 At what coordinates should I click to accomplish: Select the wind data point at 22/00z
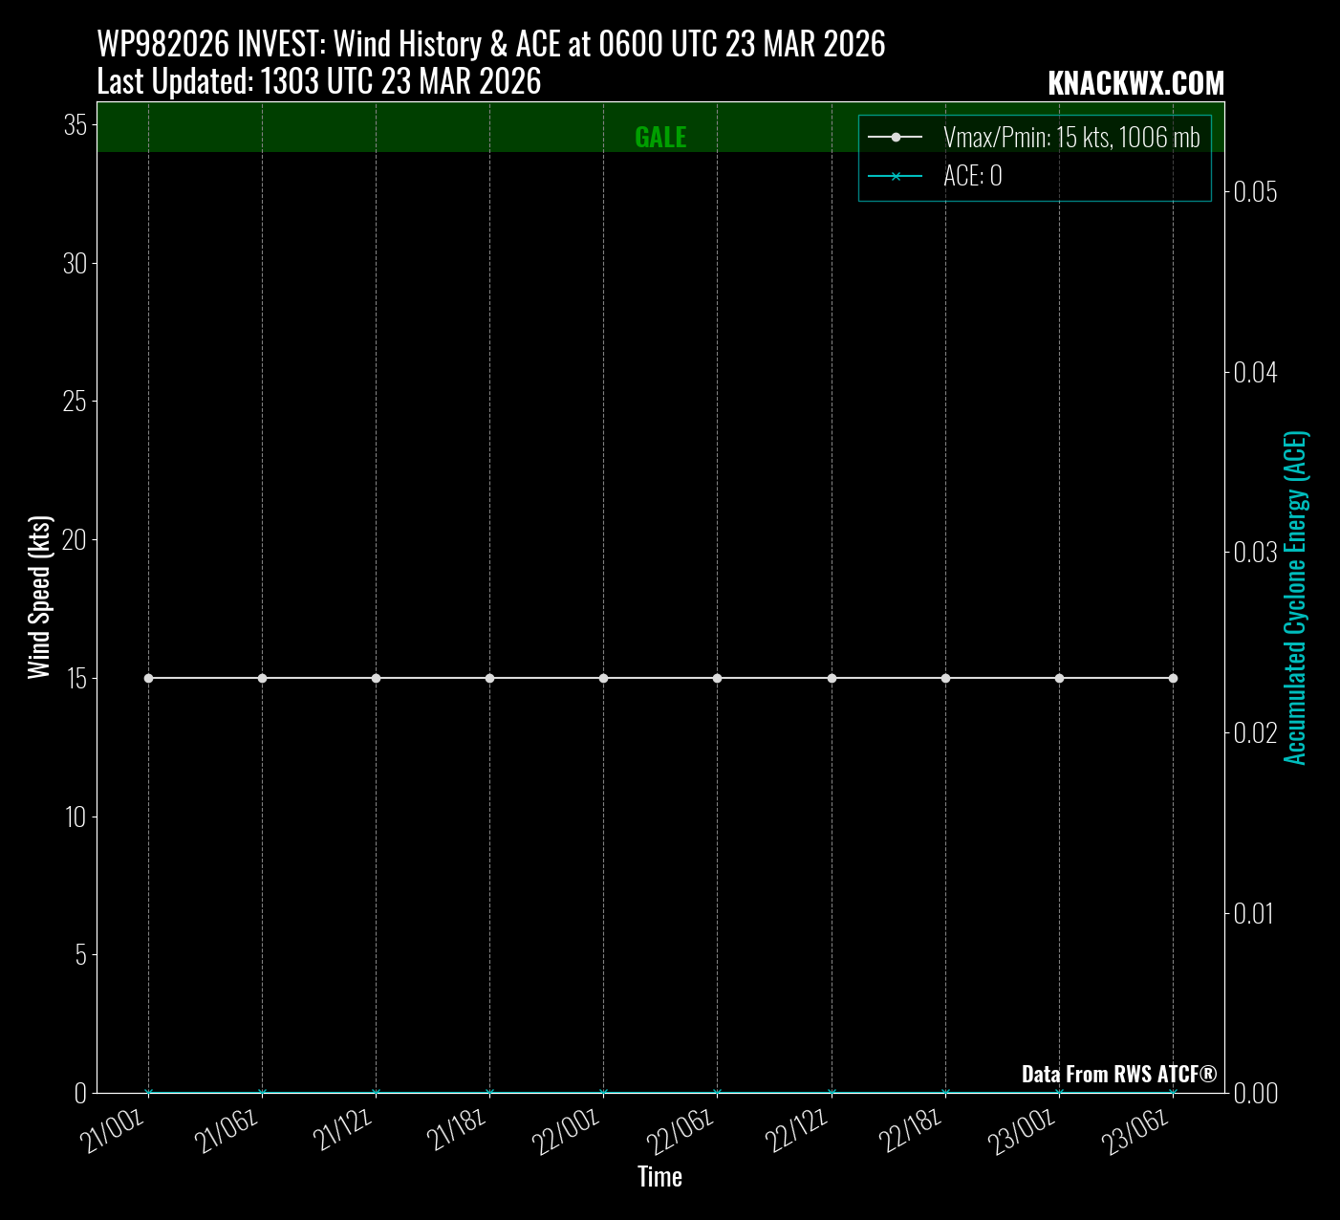(x=603, y=678)
